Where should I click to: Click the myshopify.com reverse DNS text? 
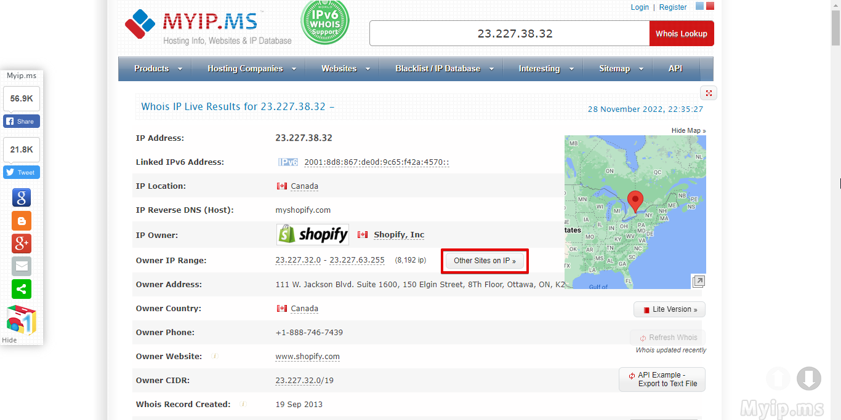(303, 210)
